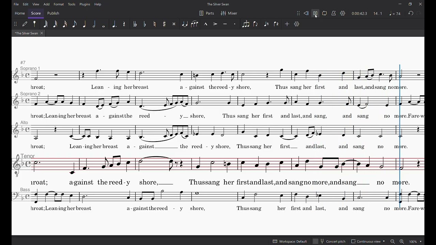Viewport: 436px width, 245px height.
Task: Toggle the rest input icon
Action: coord(124,24)
